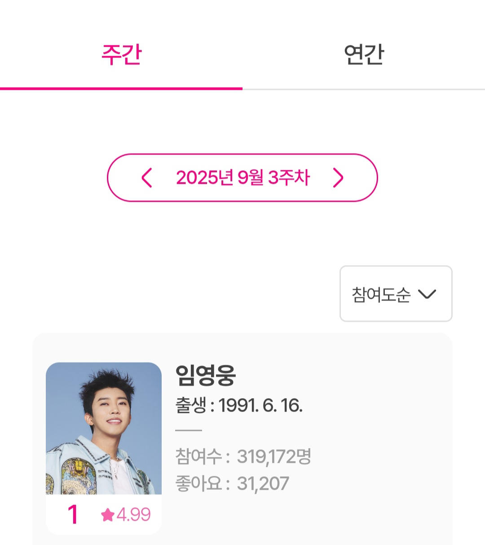Go to the next week with right arrow
Viewport: 485px width, 545px height.
[338, 178]
